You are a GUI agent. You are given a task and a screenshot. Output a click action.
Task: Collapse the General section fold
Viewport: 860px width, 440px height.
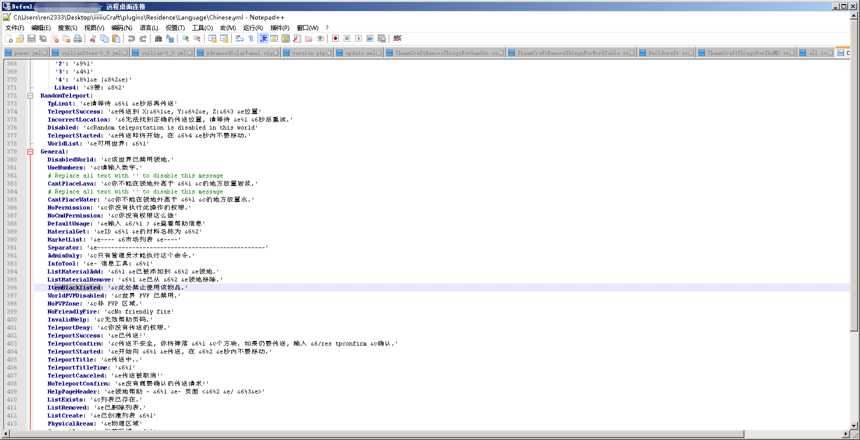(30, 151)
